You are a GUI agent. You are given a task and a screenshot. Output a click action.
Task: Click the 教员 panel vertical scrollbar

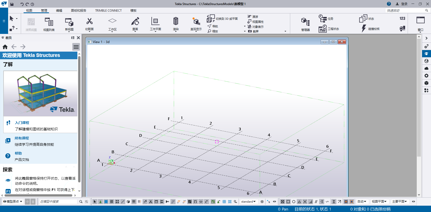coord(79,119)
